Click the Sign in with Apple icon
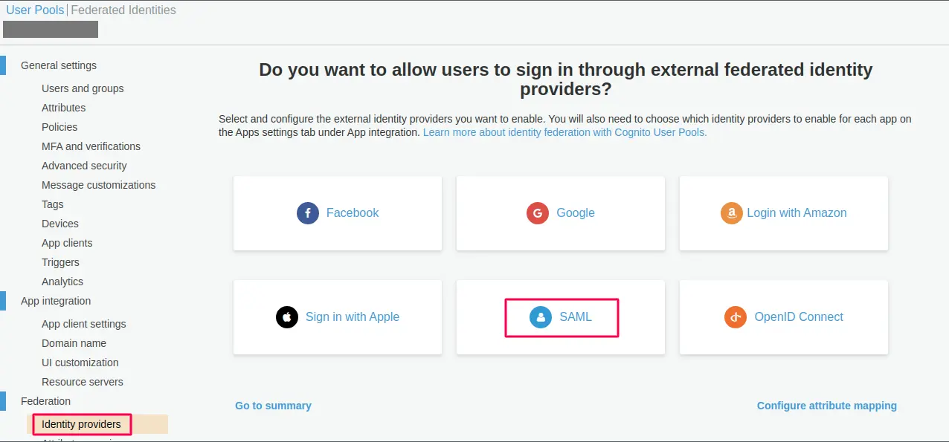The width and height of the screenshot is (949, 442). (287, 316)
